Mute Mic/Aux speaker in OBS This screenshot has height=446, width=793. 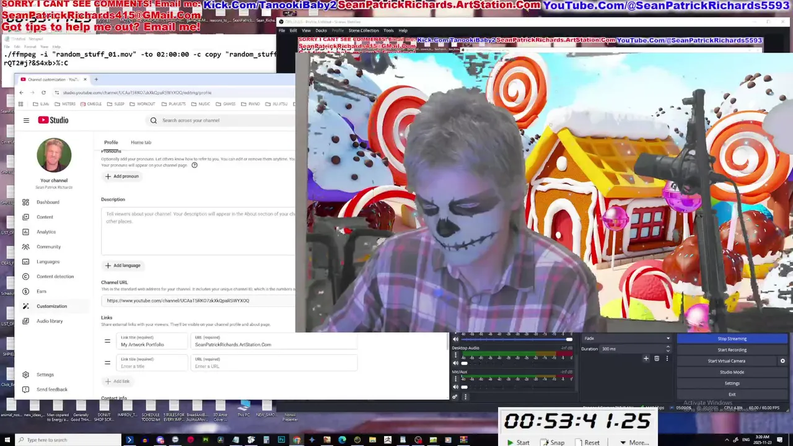(x=455, y=387)
